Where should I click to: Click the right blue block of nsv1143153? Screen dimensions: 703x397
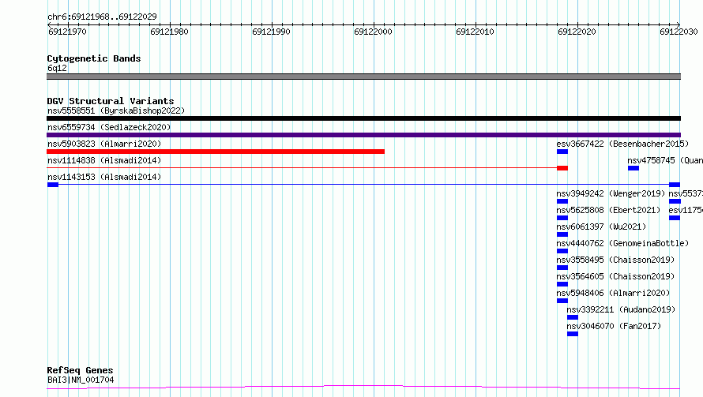tap(675, 185)
